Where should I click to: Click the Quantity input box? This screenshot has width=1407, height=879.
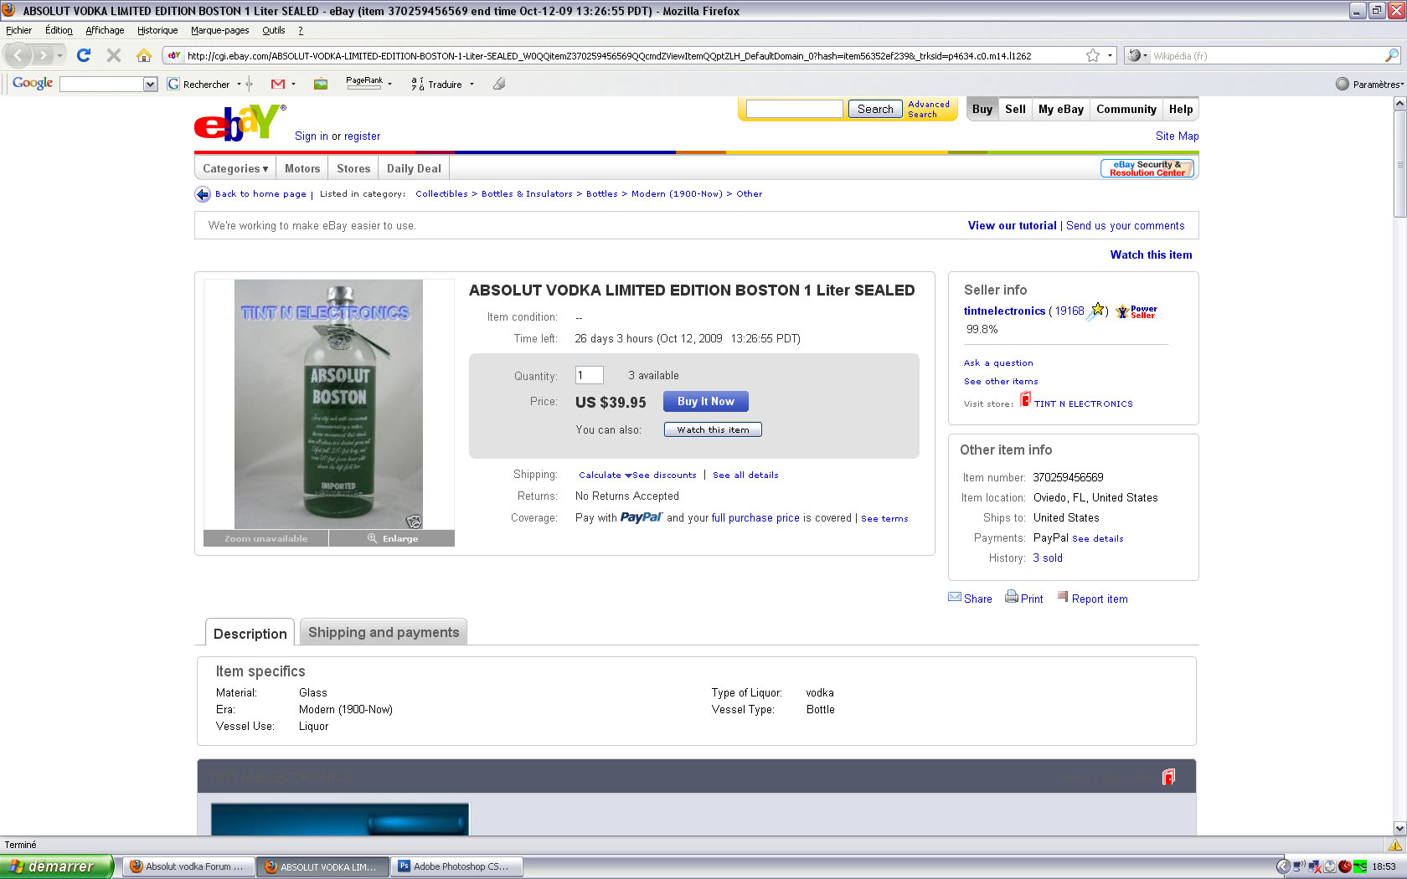pyautogui.click(x=590, y=375)
